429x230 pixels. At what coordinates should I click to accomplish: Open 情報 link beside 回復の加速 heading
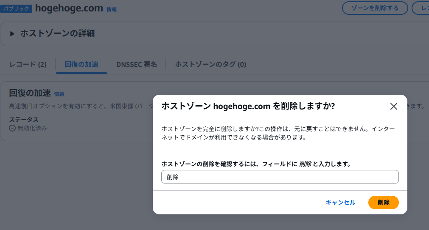point(59,94)
